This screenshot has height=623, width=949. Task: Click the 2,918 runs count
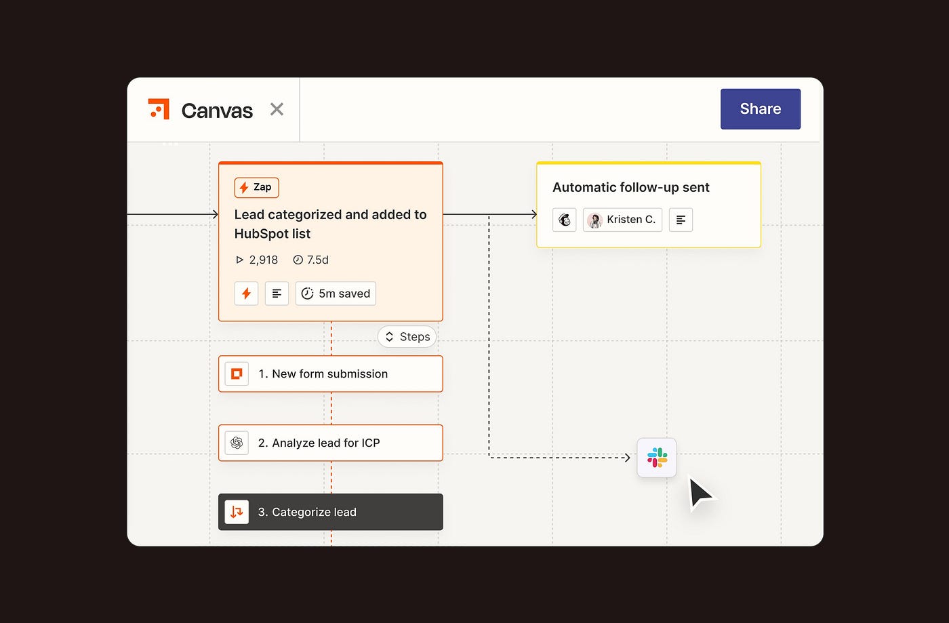click(x=257, y=260)
